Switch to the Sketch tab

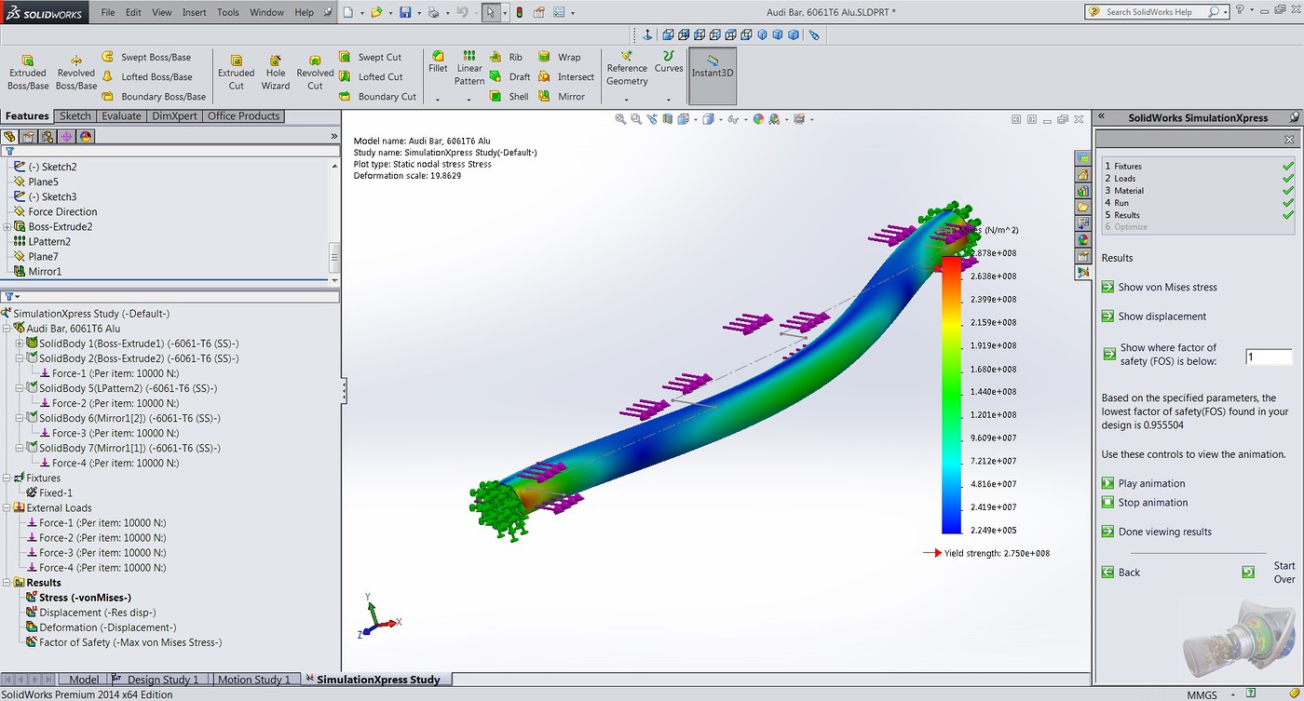tap(75, 116)
